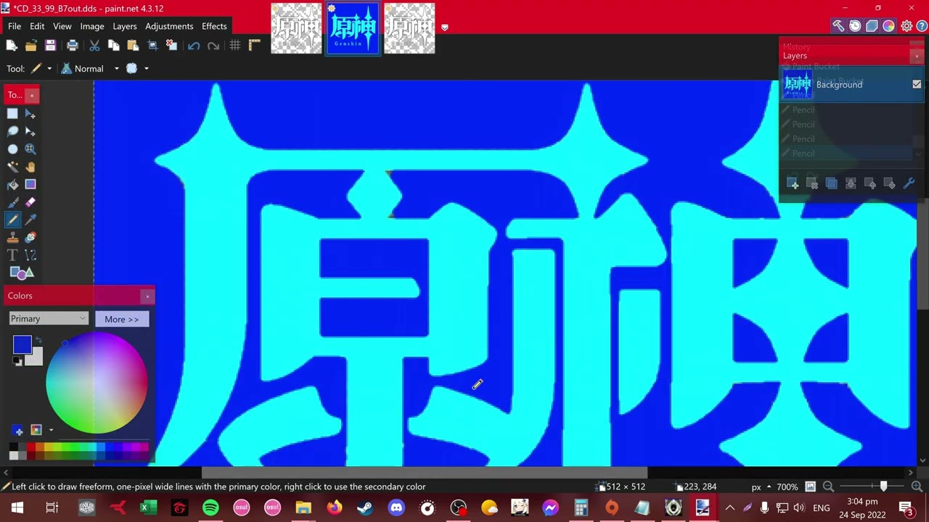929x522 pixels.
Task: Switch to the first image thumbnail
Action: pyautogui.click(x=296, y=28)
